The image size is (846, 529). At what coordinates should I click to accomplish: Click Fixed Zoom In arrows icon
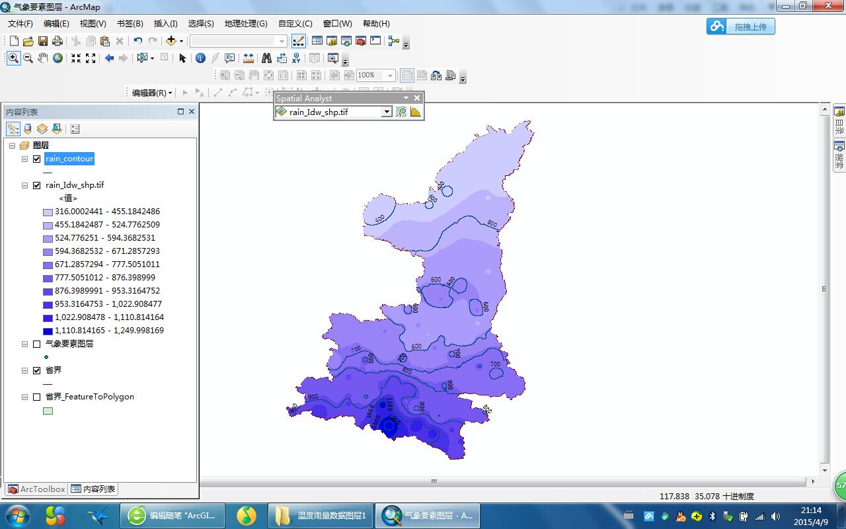click(76, 58)
